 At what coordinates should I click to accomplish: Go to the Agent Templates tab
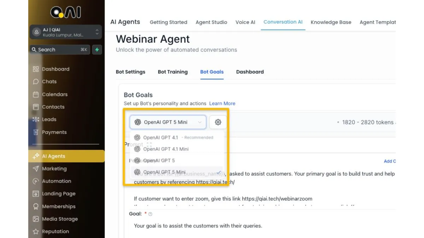coord(378,22)
